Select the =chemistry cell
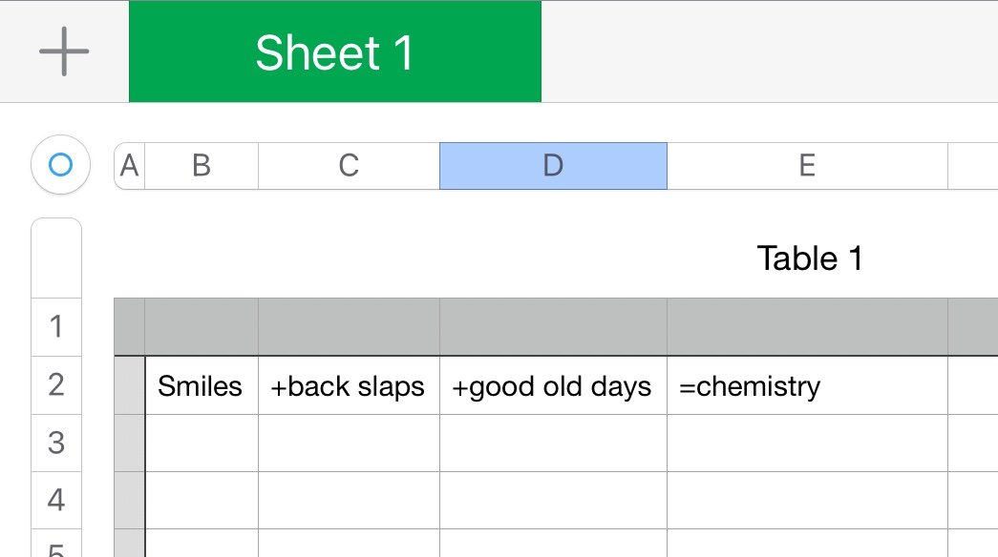998x557 pixels. [x=807, y=386]
